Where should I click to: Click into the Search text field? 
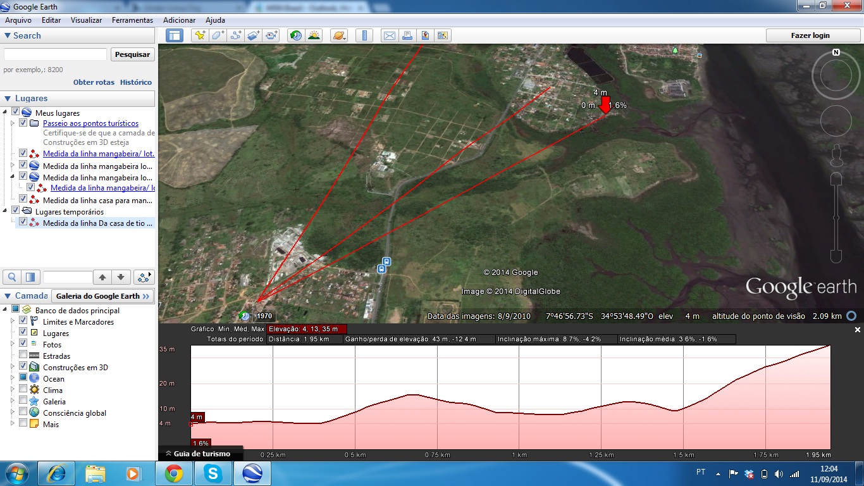tap(55, 54)
